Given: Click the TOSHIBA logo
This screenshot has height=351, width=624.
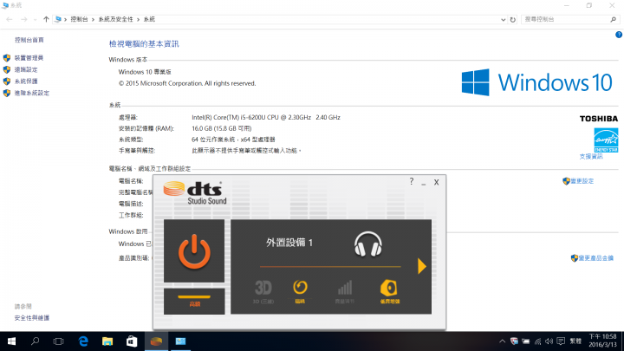Looking at the screenshot, I should point(599,119).
